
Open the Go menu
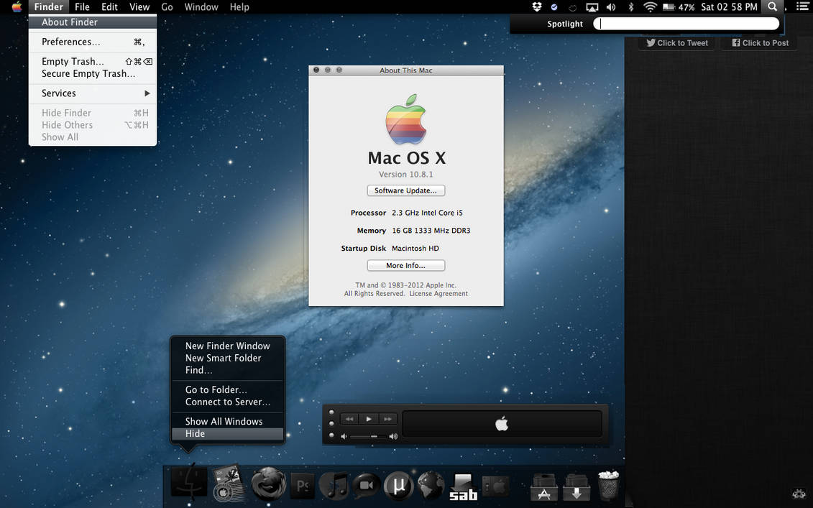pos(167,6)
